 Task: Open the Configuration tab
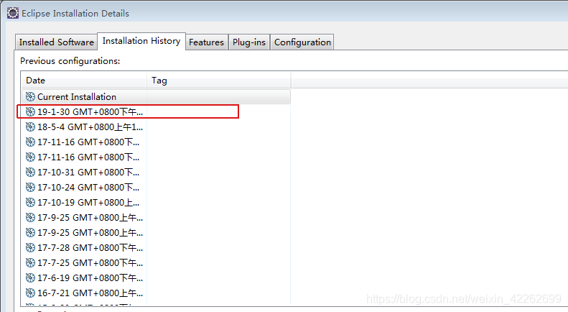[x=302, y=42]
